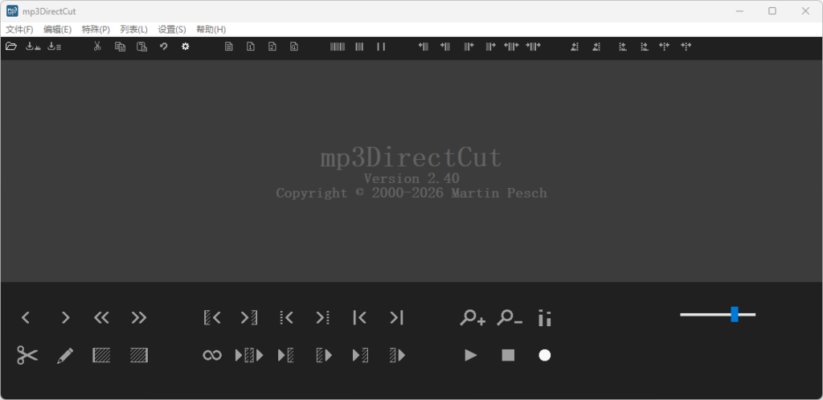Click the single right chevron step-forward button

[x=65, y=318]
